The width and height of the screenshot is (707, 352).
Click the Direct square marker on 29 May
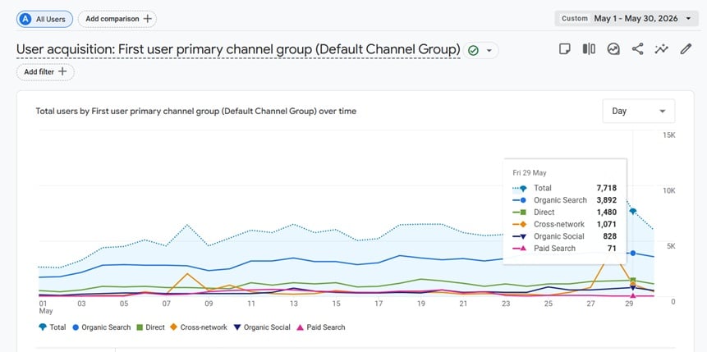[x=633, y=281]
